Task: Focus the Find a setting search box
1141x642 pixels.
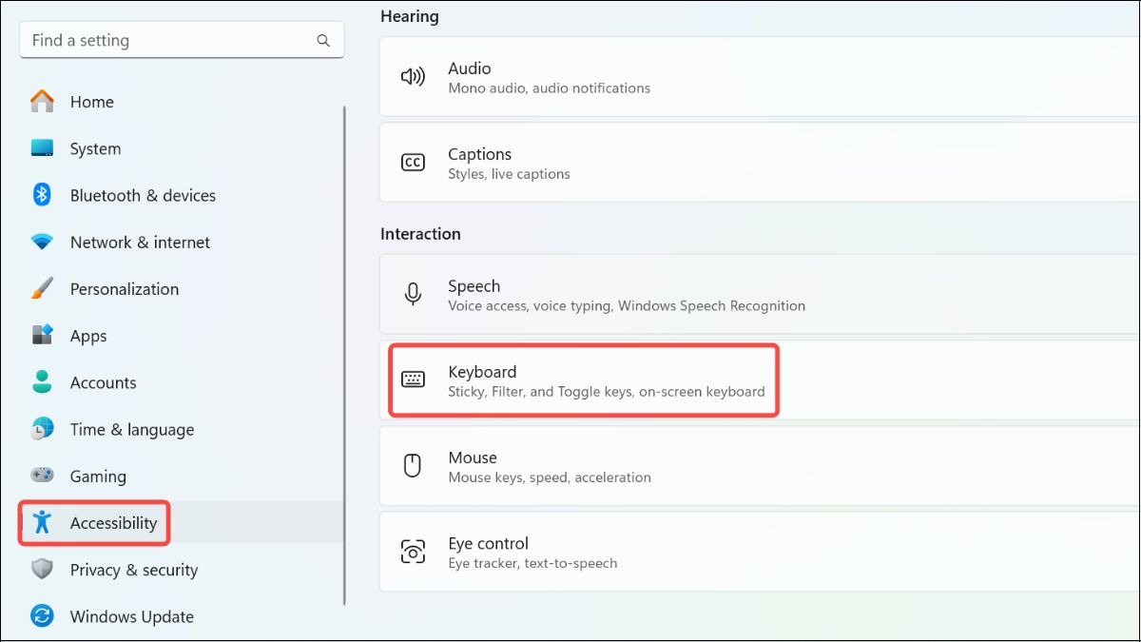Action: [182, 41]
